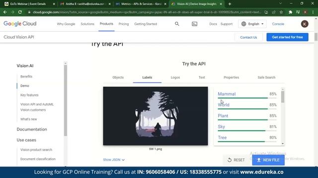Select the Properties tab
Image resolution: width=318 pixels, height=178 pixels.
[231, 77]
